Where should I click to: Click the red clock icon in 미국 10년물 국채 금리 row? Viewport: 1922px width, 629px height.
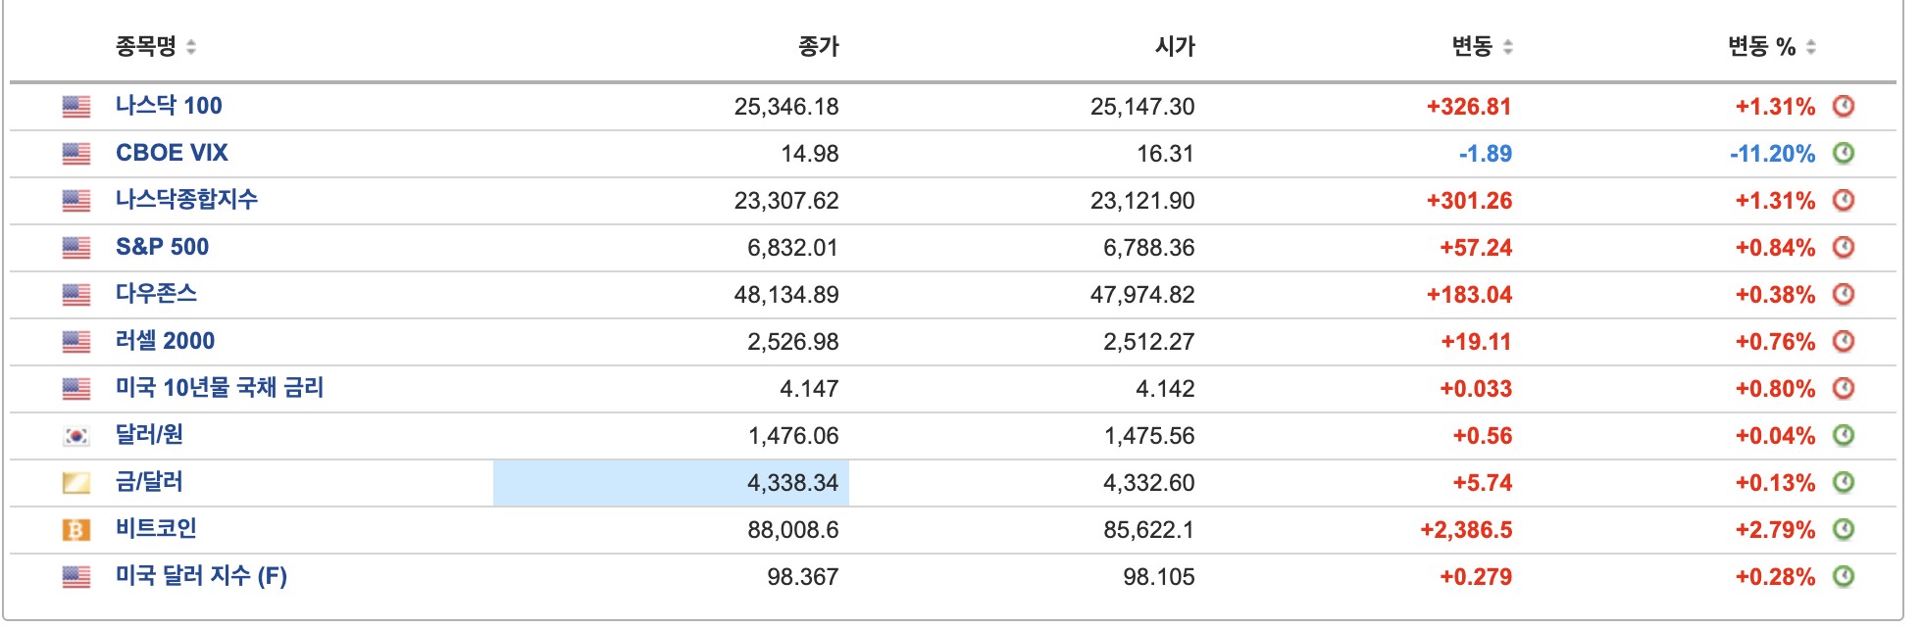pos(1844,388)
